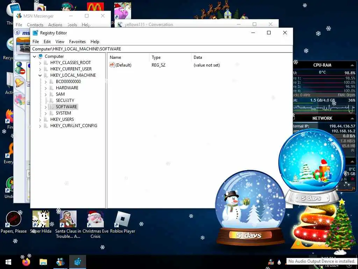Viewport: 358px width, 269px height.
Task: Collapse the HKEY_LOCAL_MACHINE key
Action: pyautogui.click(x=40, y=75)
